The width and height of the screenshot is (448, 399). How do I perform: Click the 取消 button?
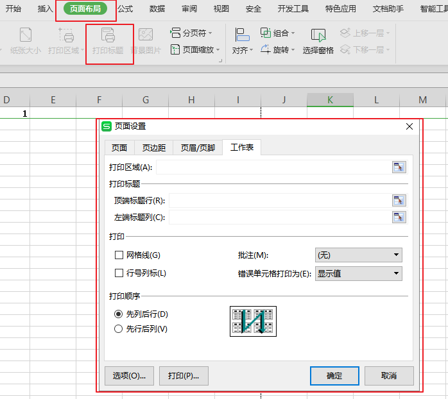point(389,376)
